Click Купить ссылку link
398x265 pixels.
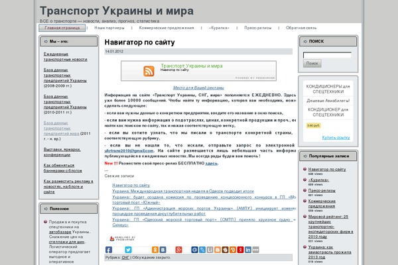click(336, 137)
